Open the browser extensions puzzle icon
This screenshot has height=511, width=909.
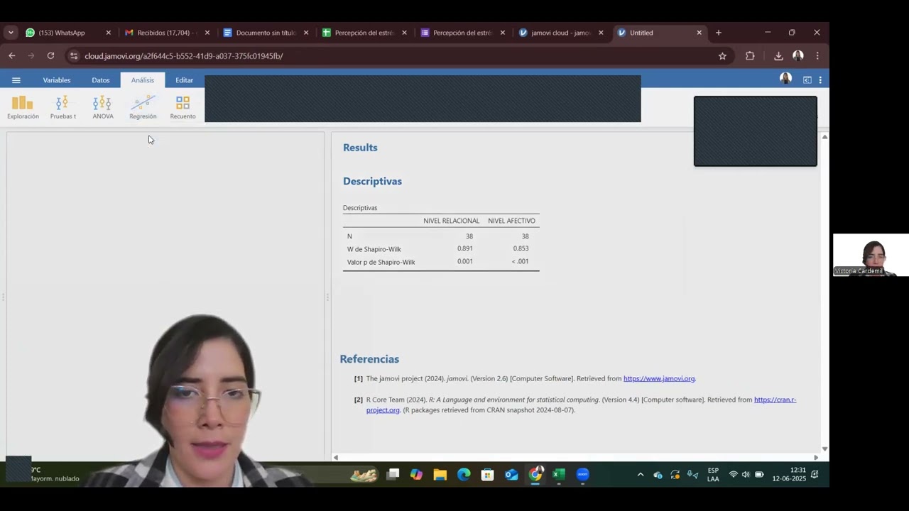[x=750, y=55]
